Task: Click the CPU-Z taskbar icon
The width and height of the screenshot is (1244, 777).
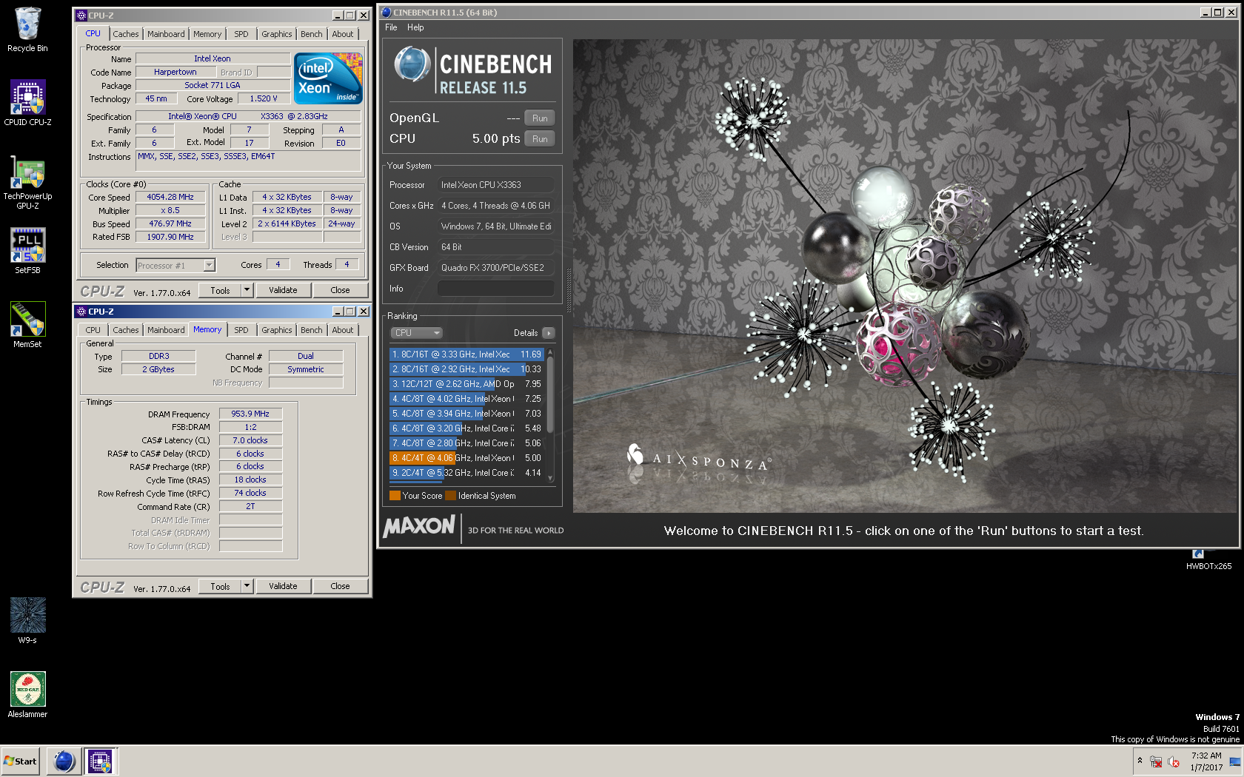Action: [x=100, y=761]
